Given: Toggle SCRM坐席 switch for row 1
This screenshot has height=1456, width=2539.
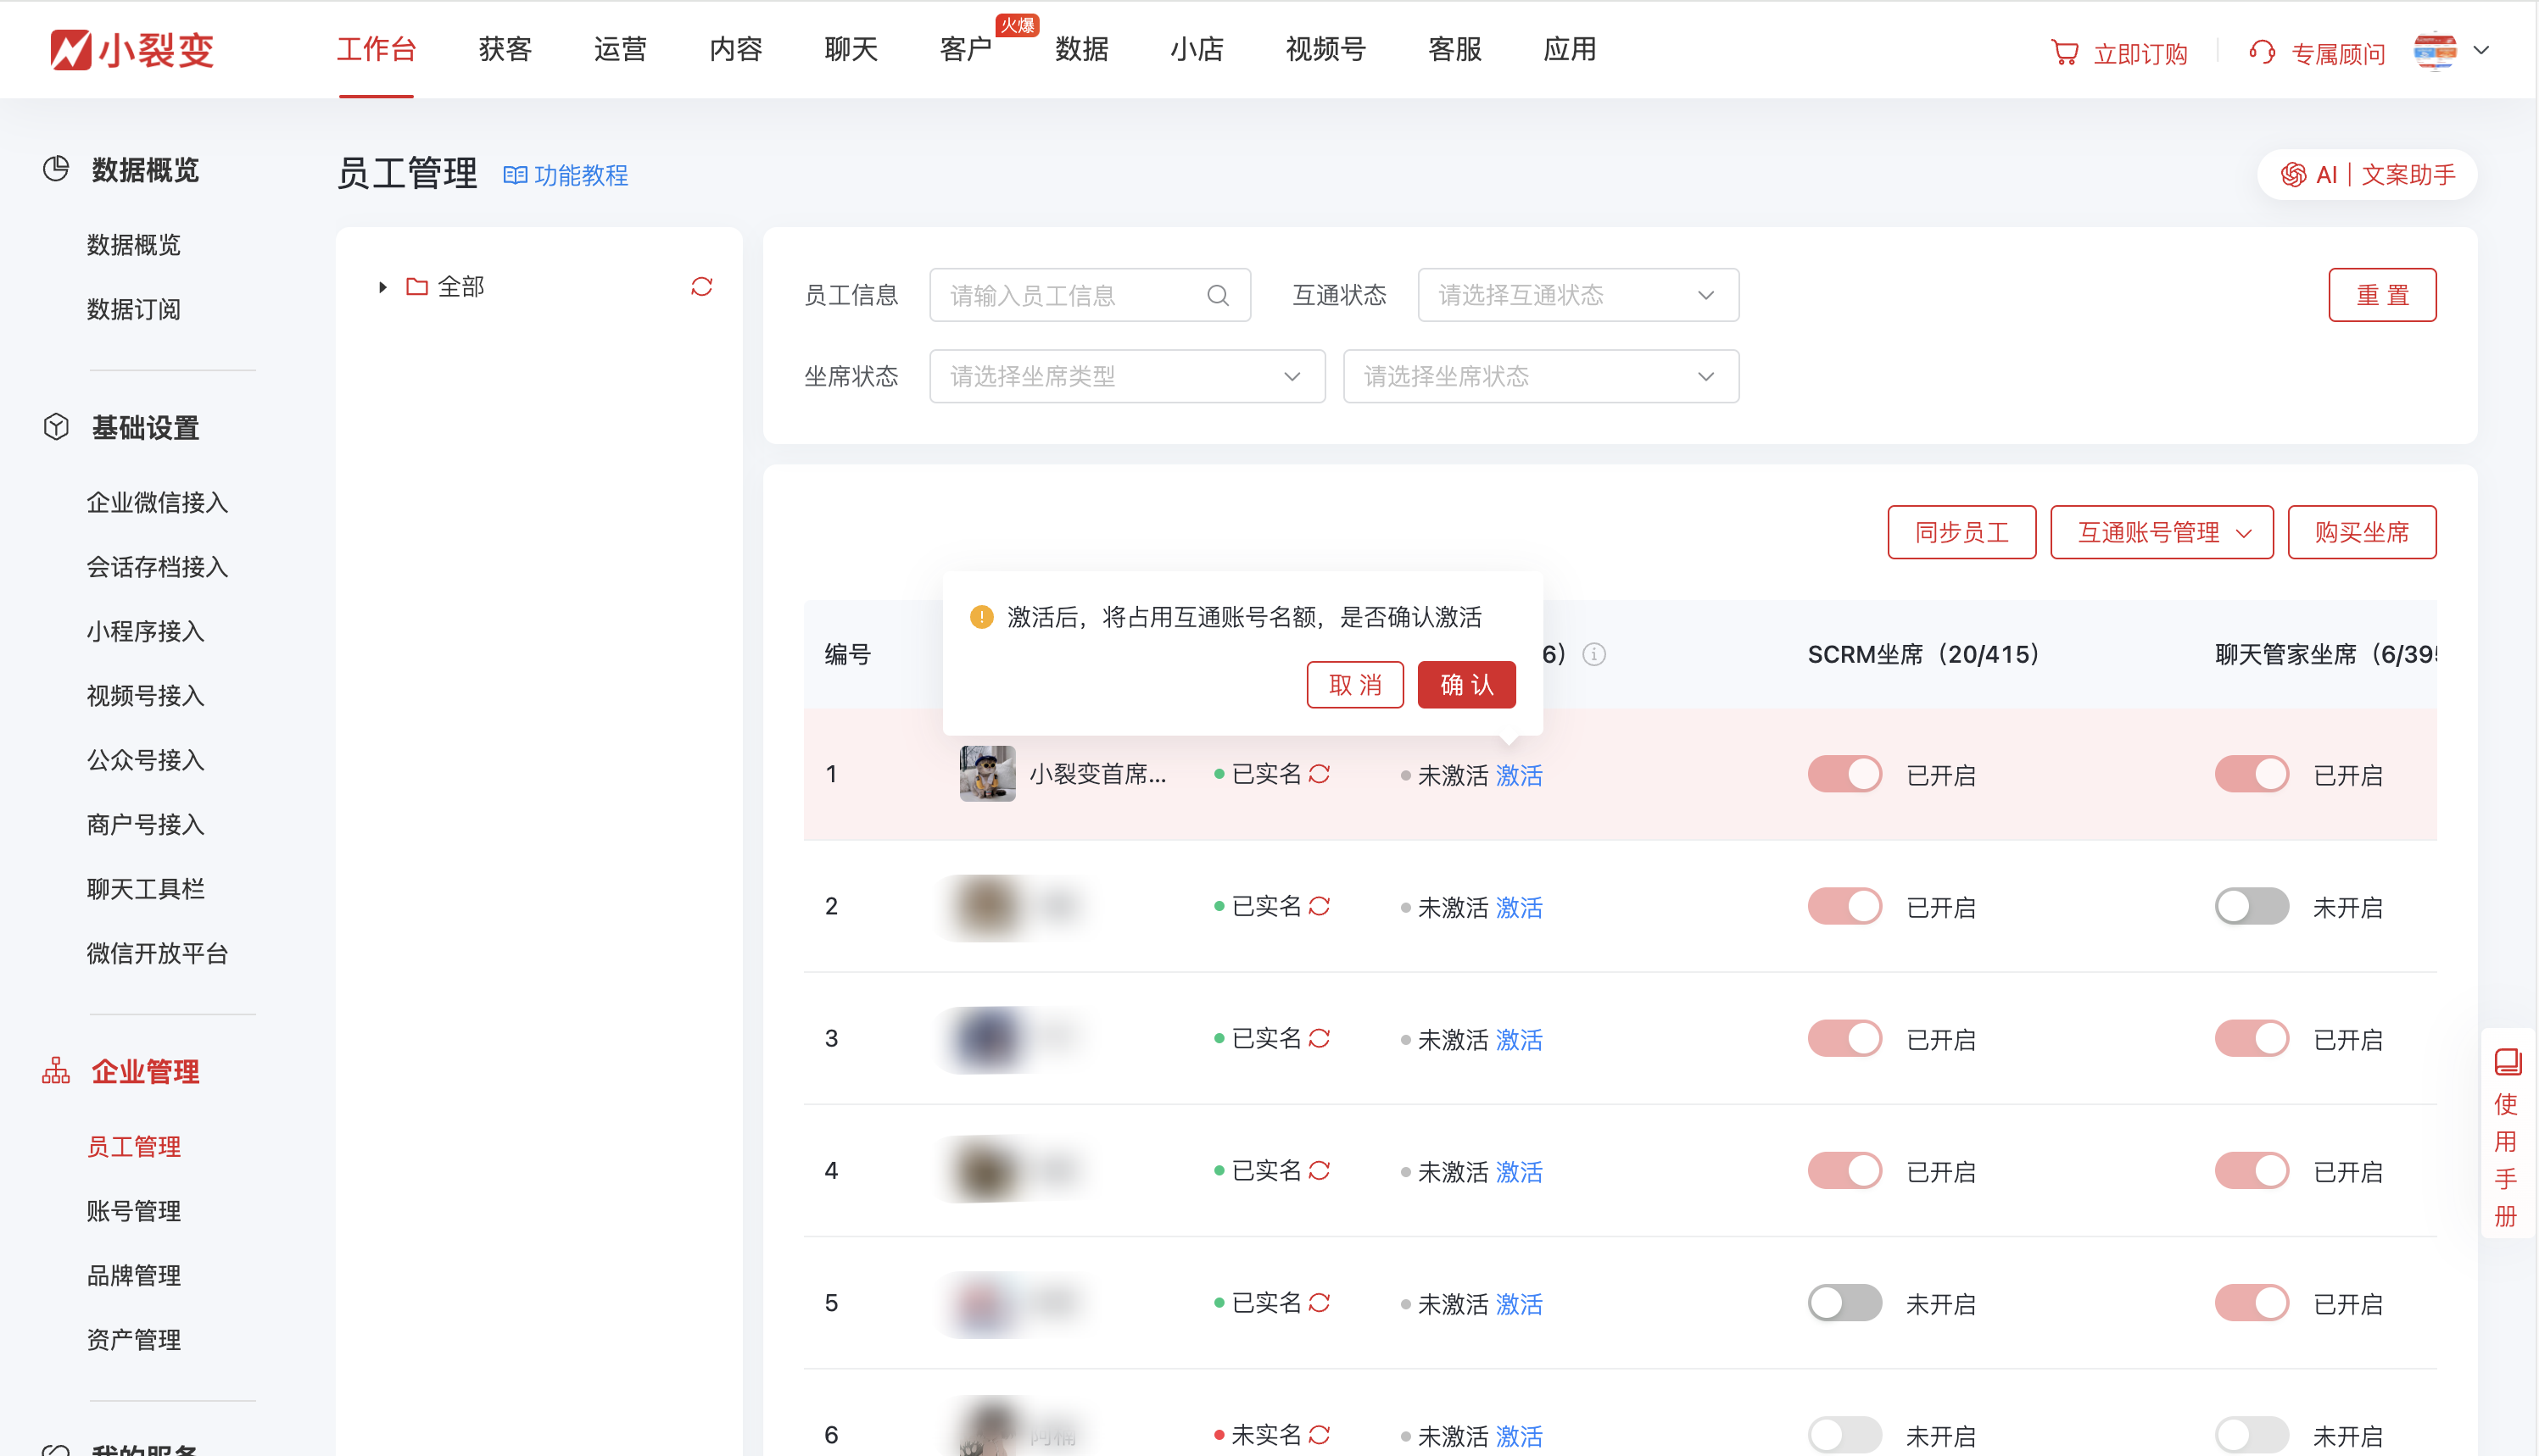Looking at the screenshot, I should click(1844, 774).
